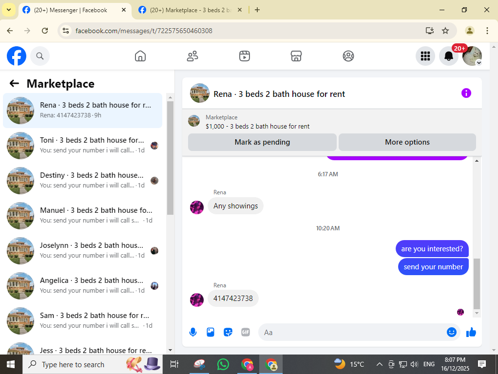Open conversation info purple icon

click(466, 93)
